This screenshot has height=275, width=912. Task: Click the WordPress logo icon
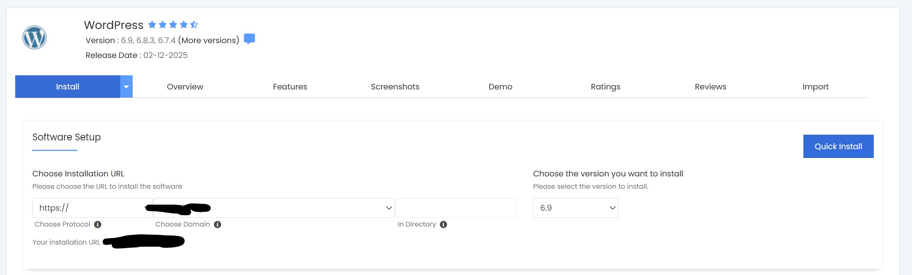click(34, 37)
